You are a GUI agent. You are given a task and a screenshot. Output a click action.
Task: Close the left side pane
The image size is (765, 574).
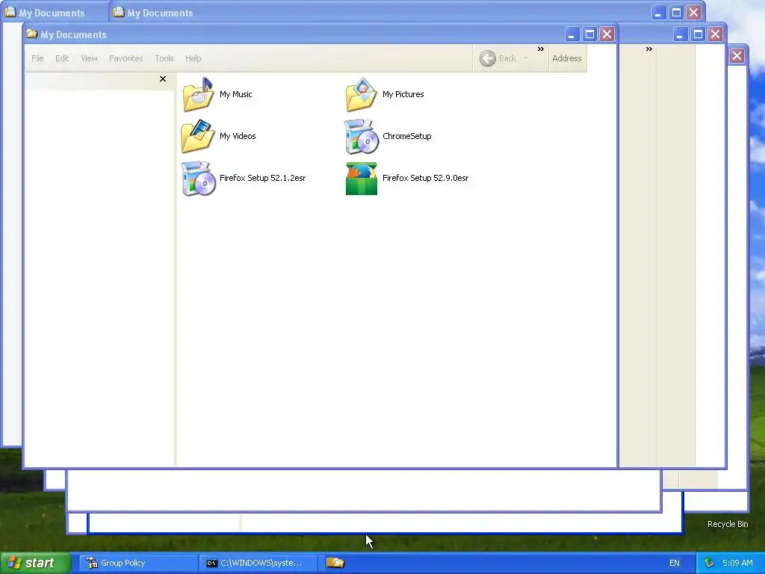[x=163, y=79]
